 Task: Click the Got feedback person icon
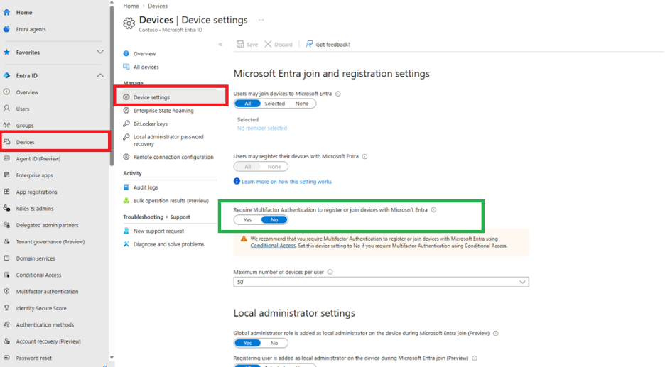point(309,44)
